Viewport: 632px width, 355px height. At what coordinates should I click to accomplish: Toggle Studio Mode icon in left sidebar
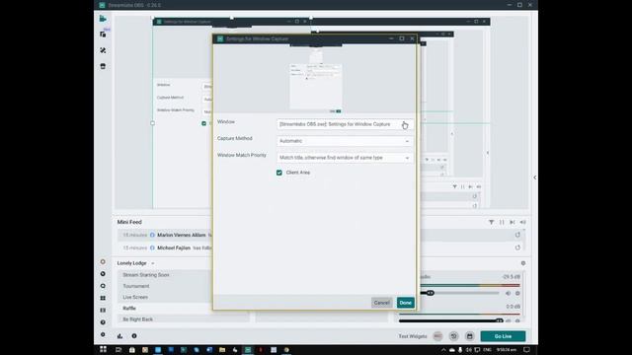point(103,310)
